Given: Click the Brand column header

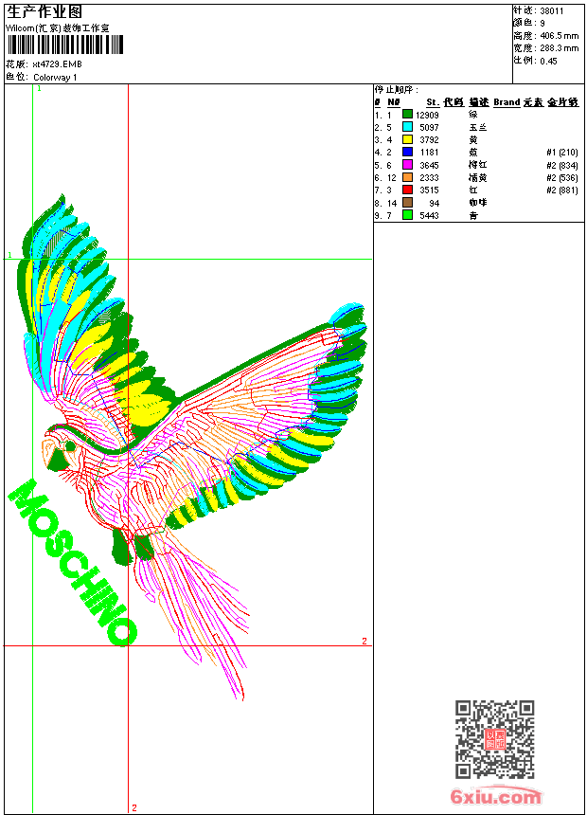Looking at the screenshot, I should (x=507, y=102).
